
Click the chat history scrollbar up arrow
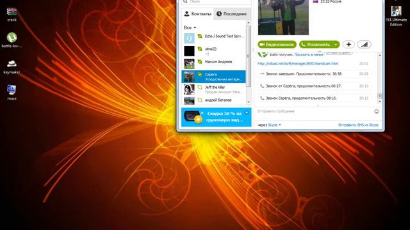[380, 55]
